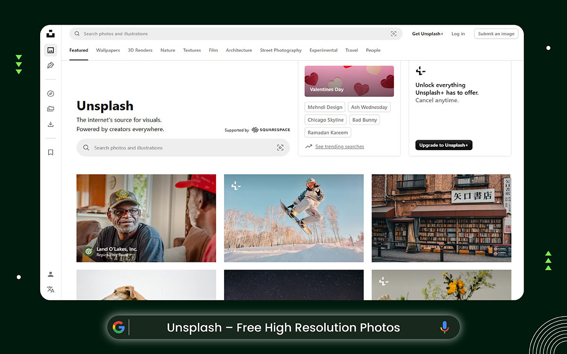Click Upgrade to Unsplash+ button
The width and height of the screenshot is (567, 354).
point(444,145)
